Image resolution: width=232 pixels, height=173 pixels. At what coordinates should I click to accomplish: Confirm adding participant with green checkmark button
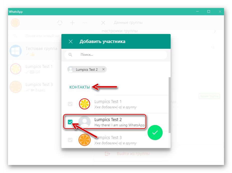155,132
